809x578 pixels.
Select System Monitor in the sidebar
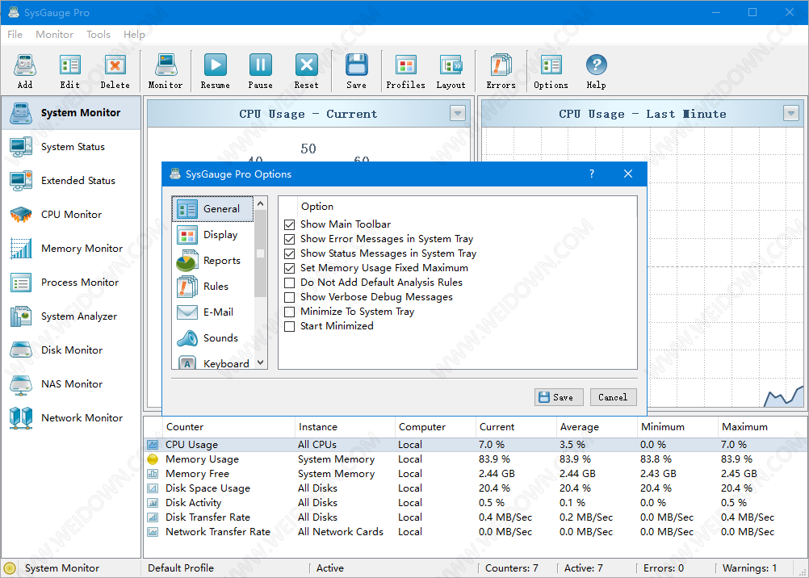(71, 113)
